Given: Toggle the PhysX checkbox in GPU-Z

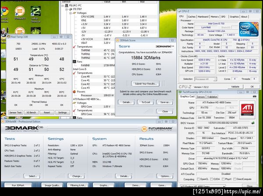Looking at the screenshot, I should [x=223, y=179].
